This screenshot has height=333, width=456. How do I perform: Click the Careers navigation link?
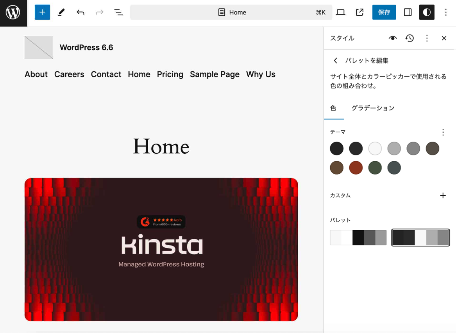click(69, 74)
